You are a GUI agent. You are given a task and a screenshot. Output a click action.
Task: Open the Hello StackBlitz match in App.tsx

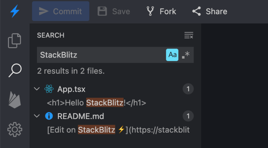coord(97,103)
